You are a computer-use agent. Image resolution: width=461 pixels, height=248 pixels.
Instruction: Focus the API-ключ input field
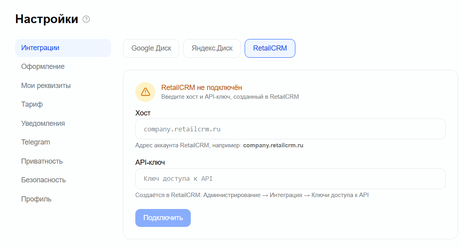[x=291, y=179]
